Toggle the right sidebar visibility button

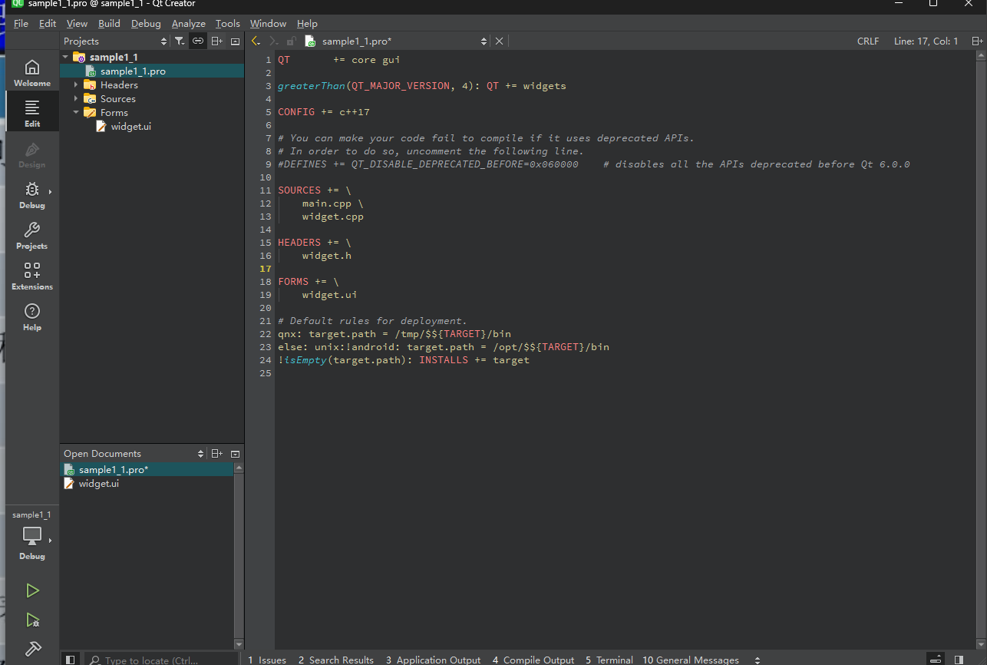959,660
